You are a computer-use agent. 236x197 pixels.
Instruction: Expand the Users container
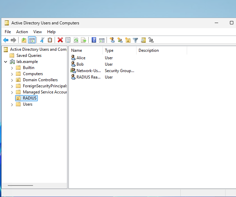pos(12,105)
